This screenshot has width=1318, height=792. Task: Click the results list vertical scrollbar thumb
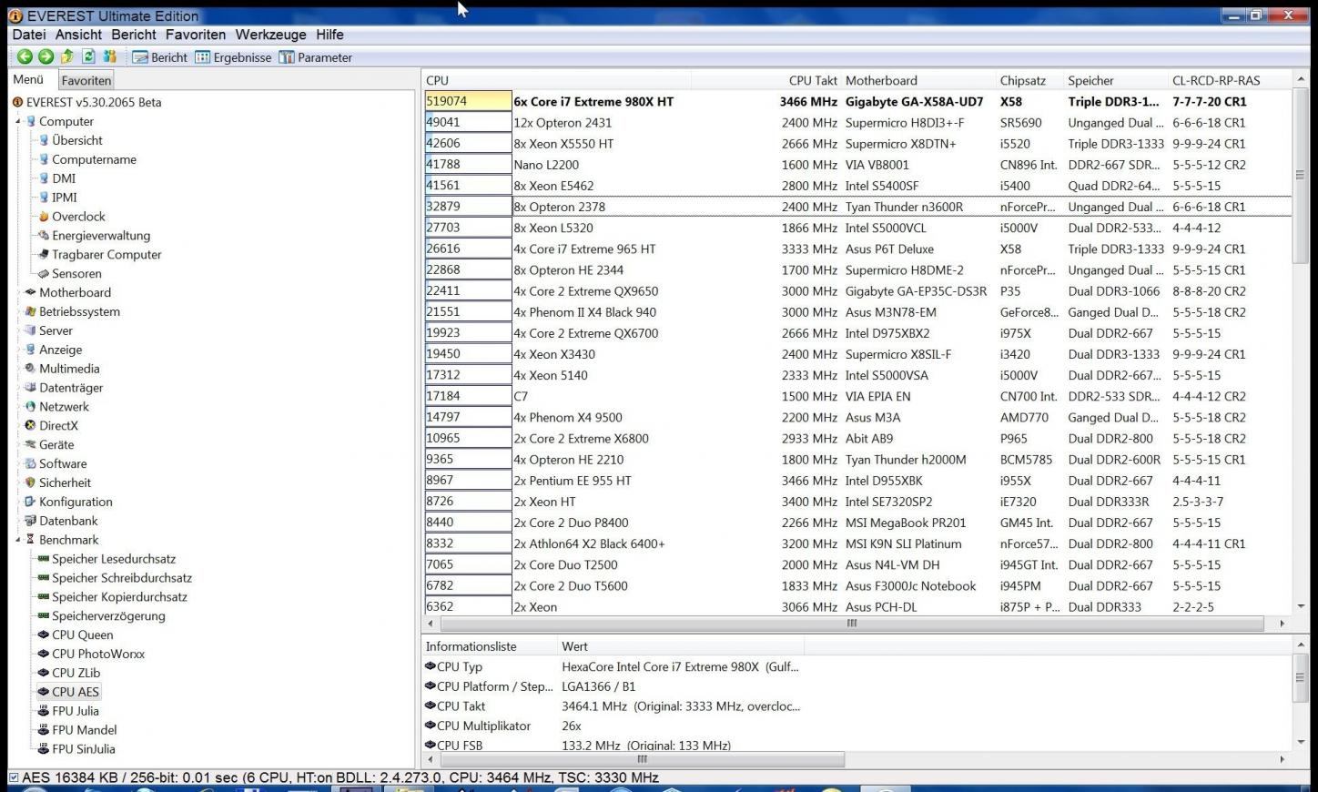(x=1300, y=175)
